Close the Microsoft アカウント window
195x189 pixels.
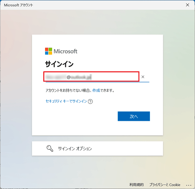coord(188,5)
